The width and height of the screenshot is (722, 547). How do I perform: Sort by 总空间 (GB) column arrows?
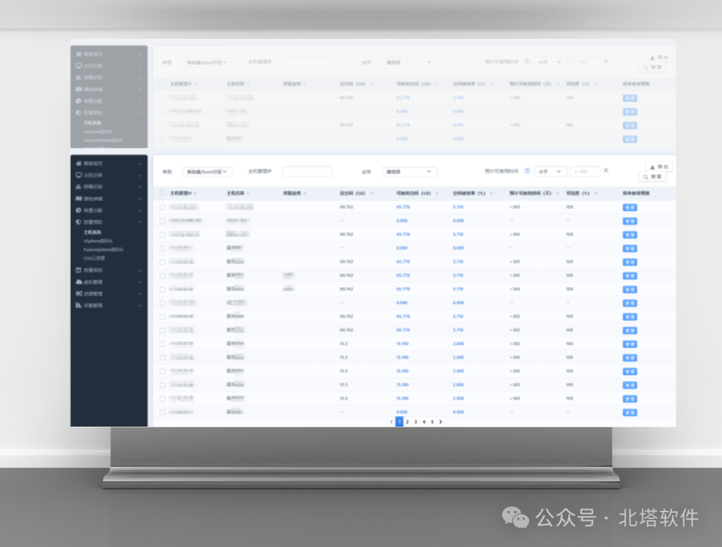pyautogui.click(x=371, y=193)
